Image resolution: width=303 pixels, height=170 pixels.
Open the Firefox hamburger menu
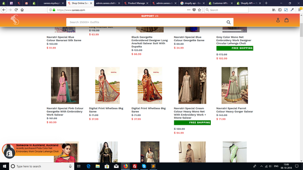click(299, 10)
